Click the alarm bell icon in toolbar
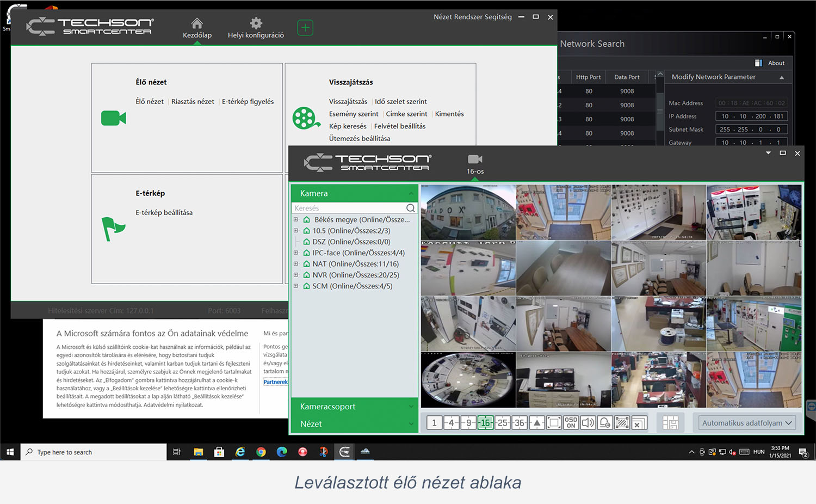 [x=605, y=423]
